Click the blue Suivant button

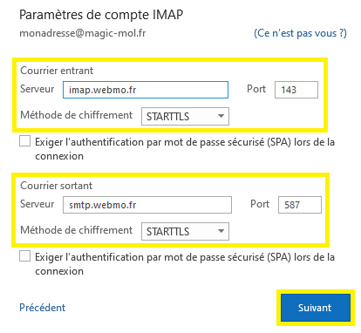pos(316,308)
